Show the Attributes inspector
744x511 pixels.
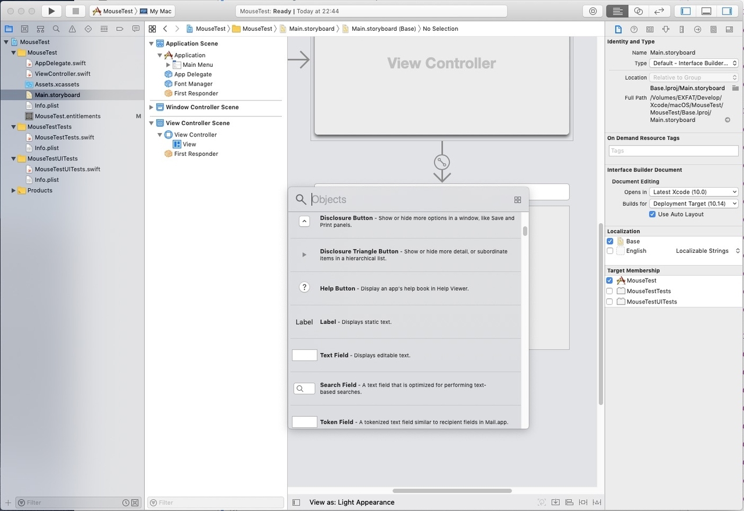click(x=666, y=29)
